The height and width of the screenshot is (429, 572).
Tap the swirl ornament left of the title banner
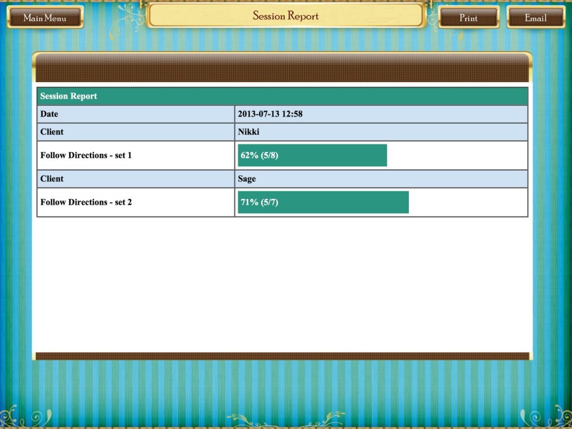click(x=127, y=18)
